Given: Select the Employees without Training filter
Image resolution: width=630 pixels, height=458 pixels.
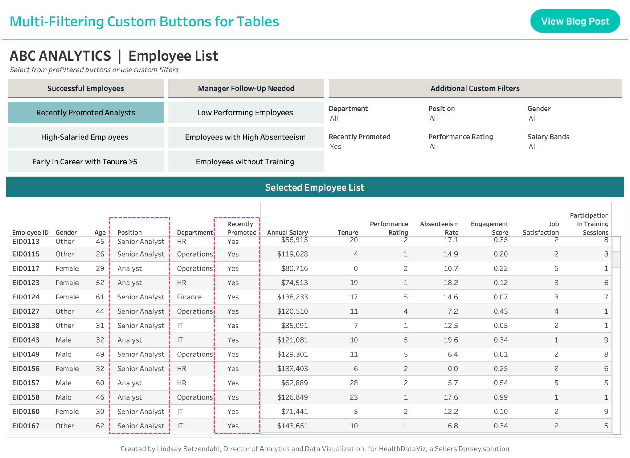Looking at the screenshot, I should [245, 161].
